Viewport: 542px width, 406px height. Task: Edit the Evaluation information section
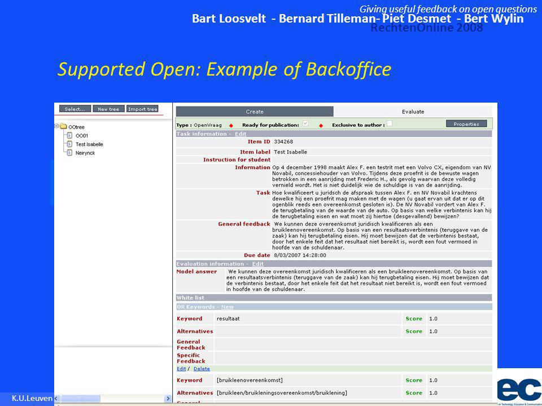coord(258,264)
